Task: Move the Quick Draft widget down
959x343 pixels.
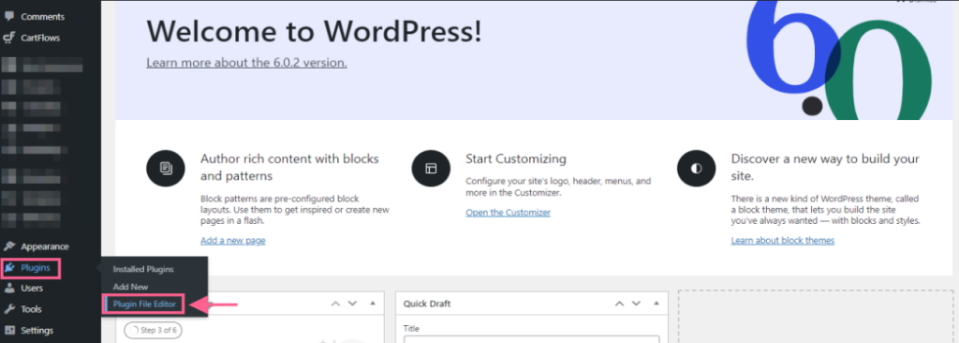Action: (x=637, y=304)
